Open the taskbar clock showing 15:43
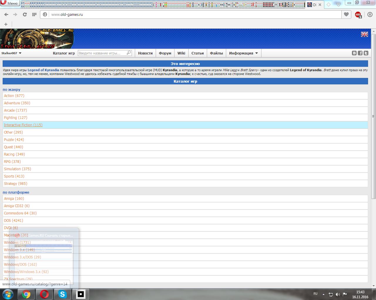376x300 pixels. point(360,294)
